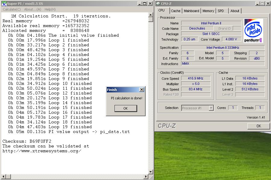Viewport: 271px width, 180px height.
Task: Click the Stepping value '2'
Action: tap(257, 53)
